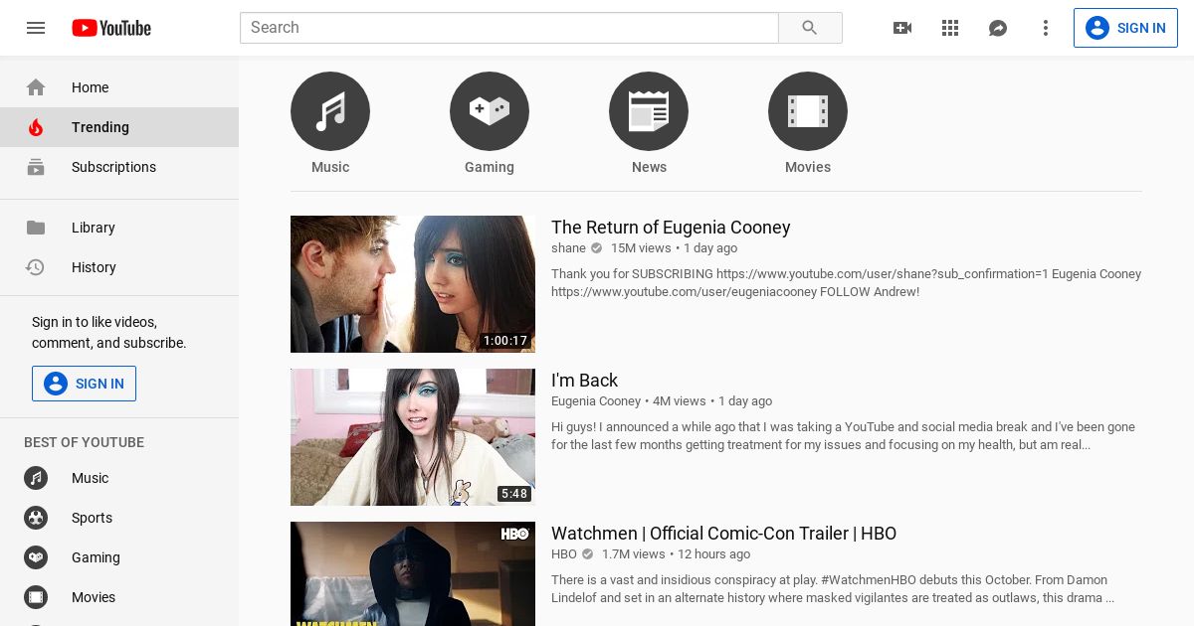Open Subscriptions from the sidebar
Viewport: 1194px width, 626px height.
tap(119, 167)
